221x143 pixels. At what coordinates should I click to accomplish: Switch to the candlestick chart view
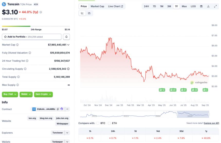pos(89,13)
